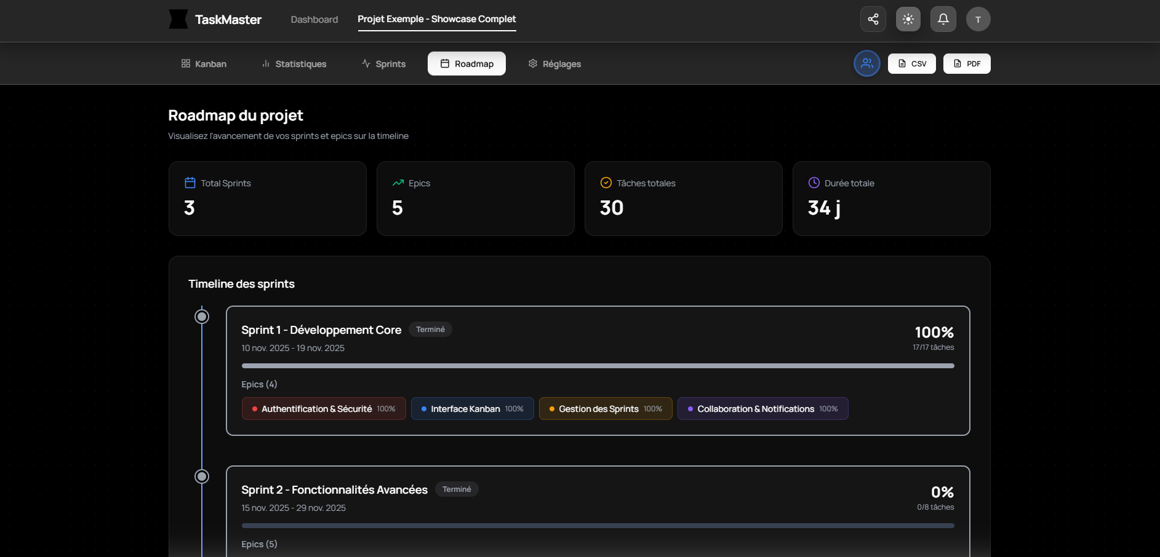1160x557 pixels.
Task: Click Sprint 1 progress bar at 100%
Action: click(598, 365)
